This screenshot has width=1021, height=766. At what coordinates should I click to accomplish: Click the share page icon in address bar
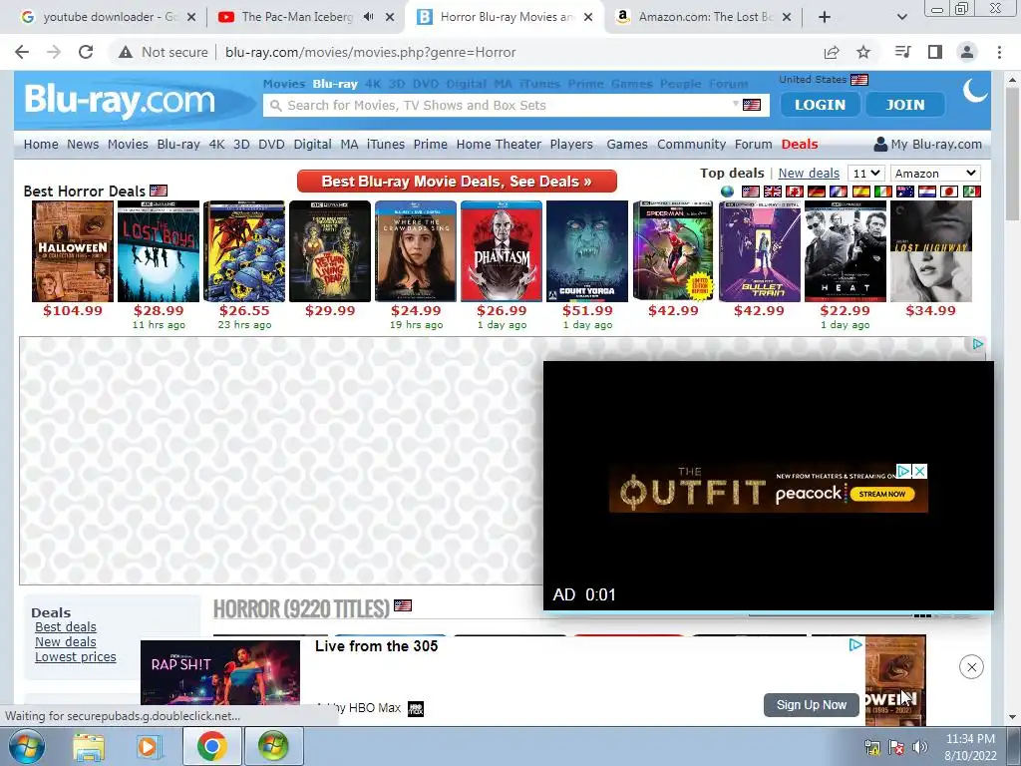click(x=832, y=52)
